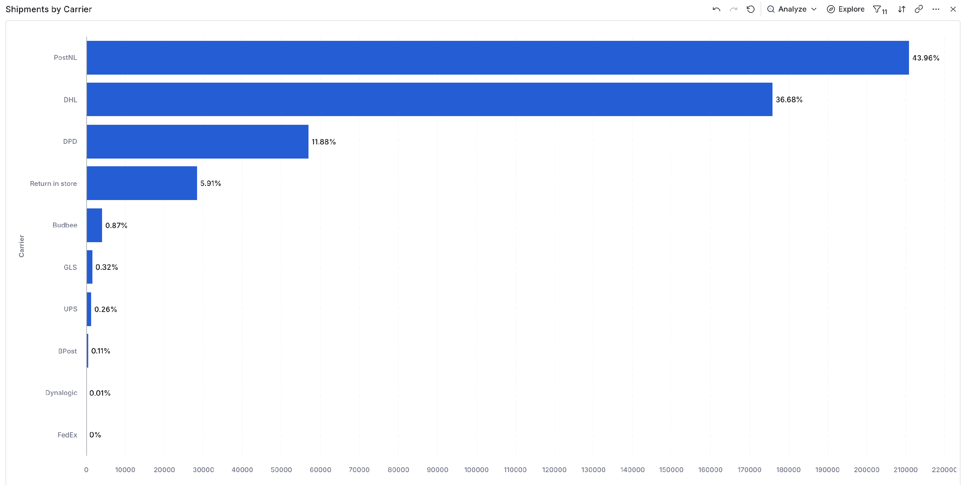Image resolution: width=966 pixels, height=485 pixels.
Task: Click the DPD bar labeled 11.88%
Action: pos(198,142)
